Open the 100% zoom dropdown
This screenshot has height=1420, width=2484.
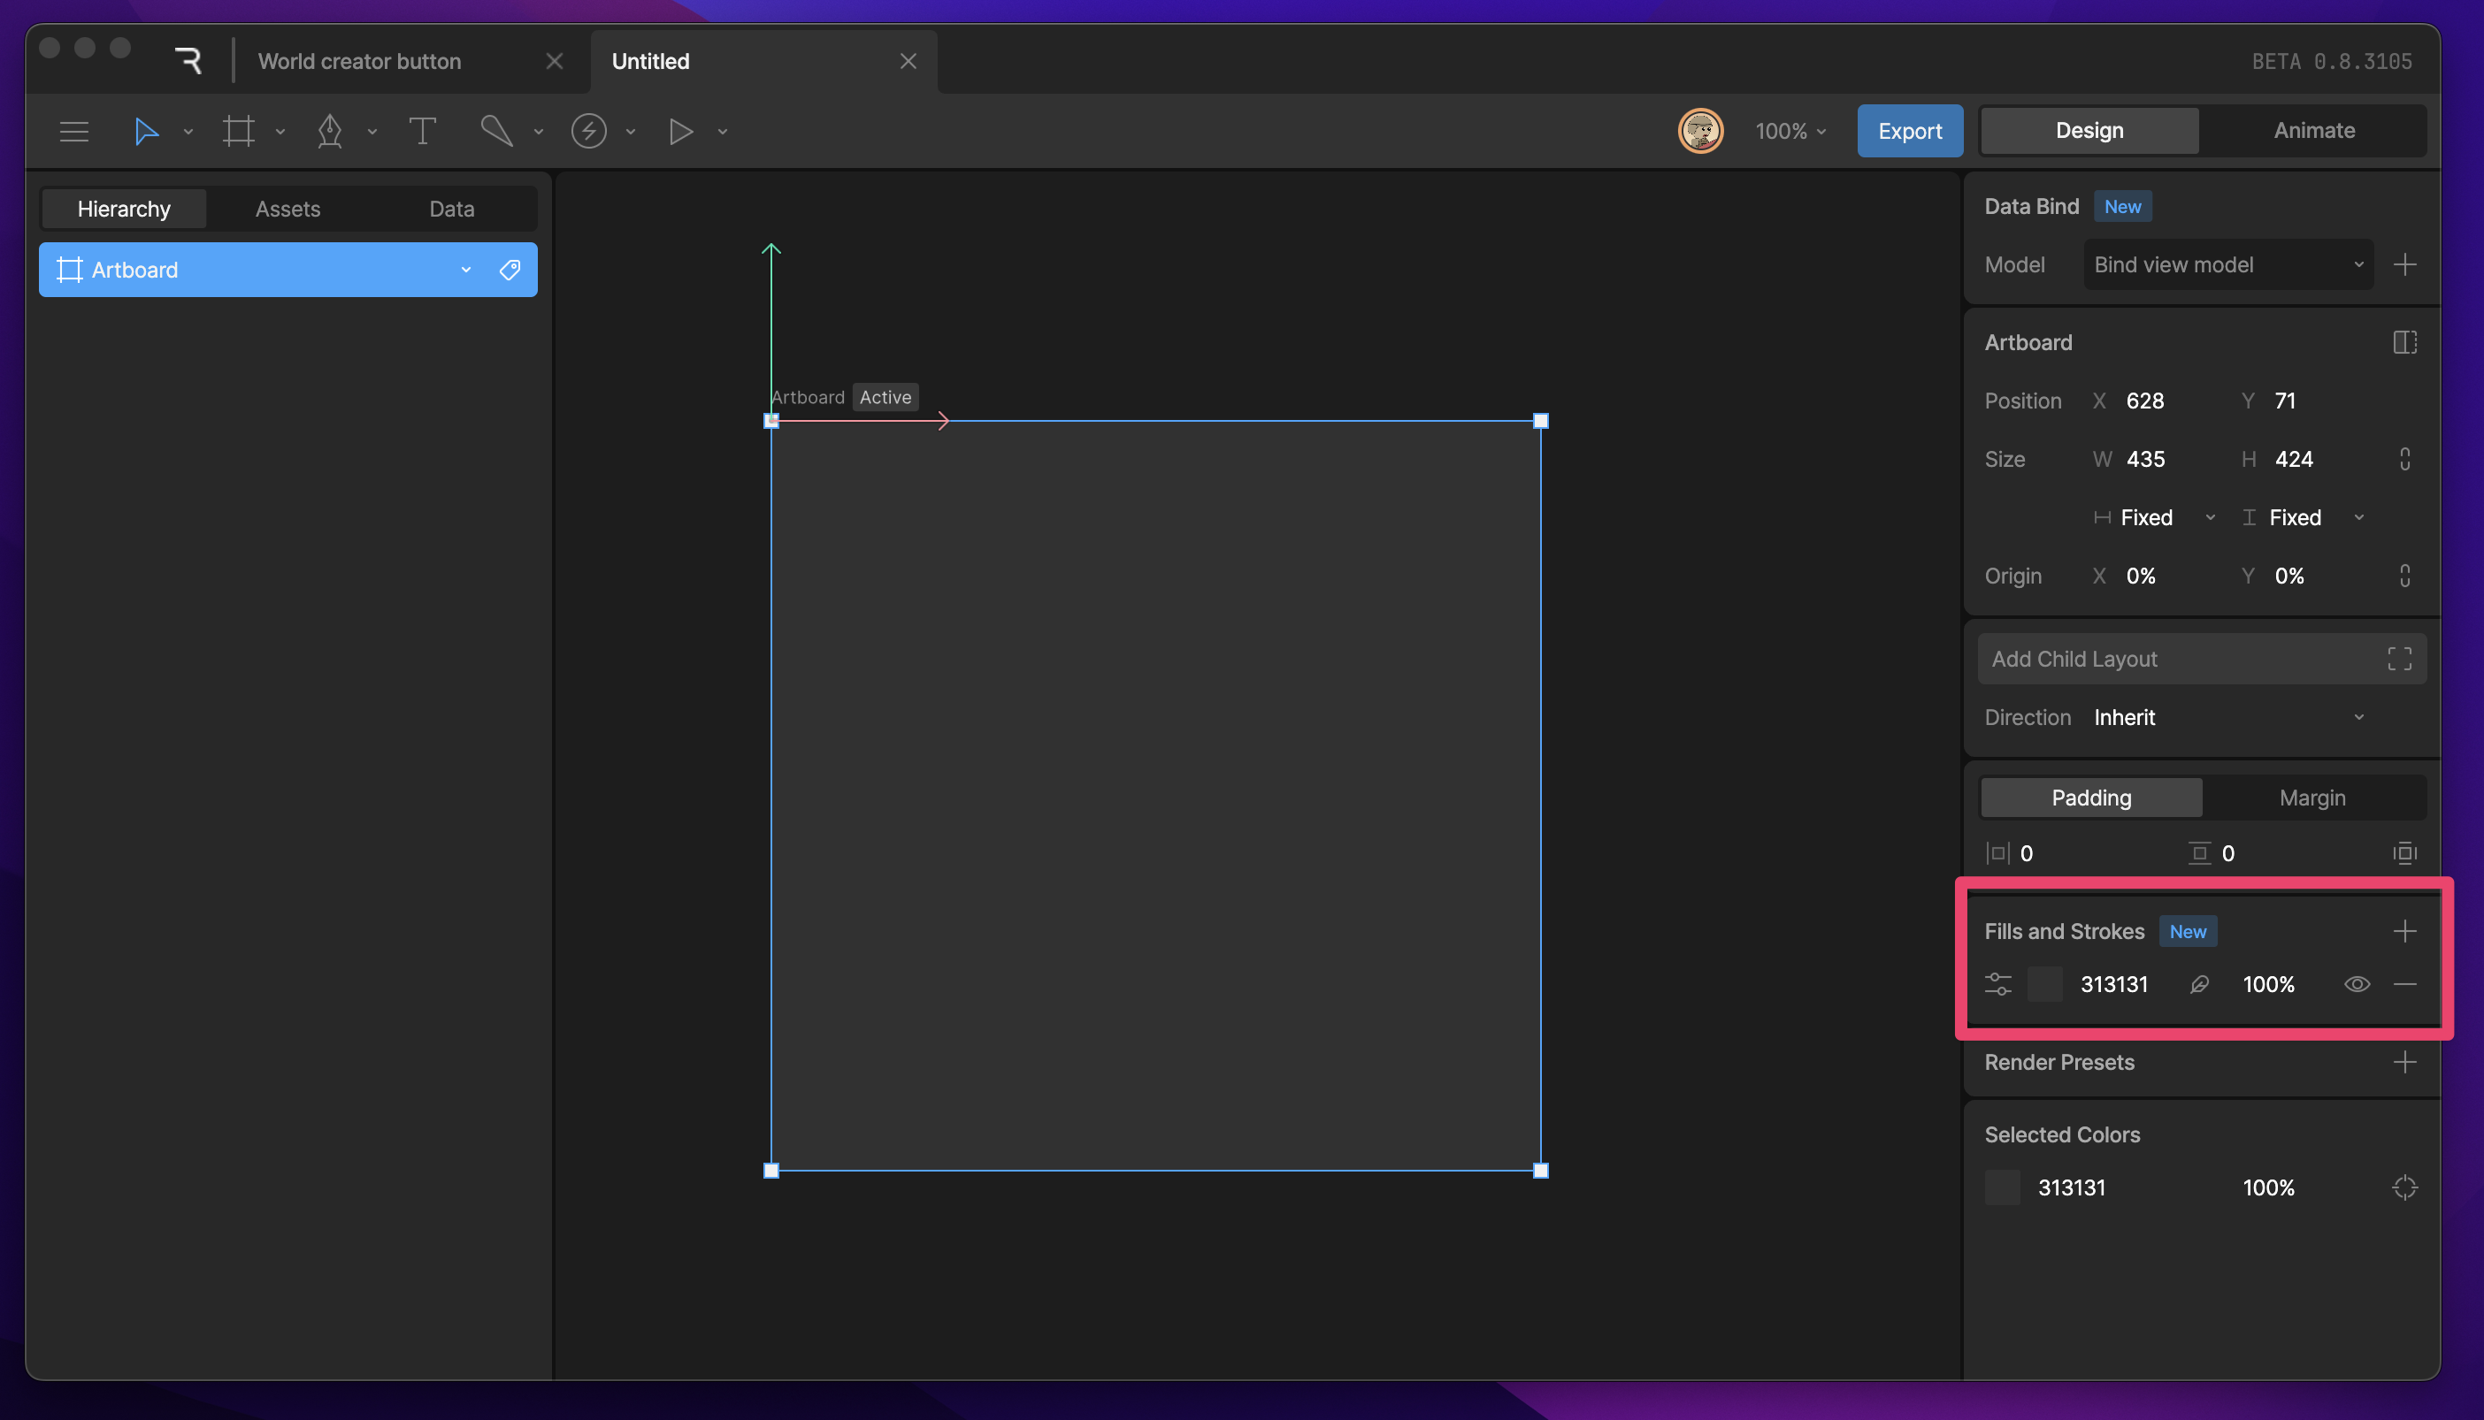pyautogui.click(x=1790, y=131)
